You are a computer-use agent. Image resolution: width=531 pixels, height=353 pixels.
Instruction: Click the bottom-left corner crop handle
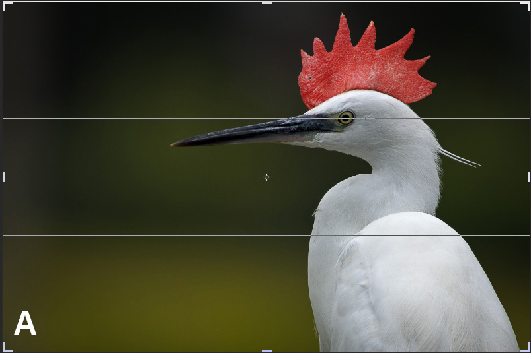[6, 348]
